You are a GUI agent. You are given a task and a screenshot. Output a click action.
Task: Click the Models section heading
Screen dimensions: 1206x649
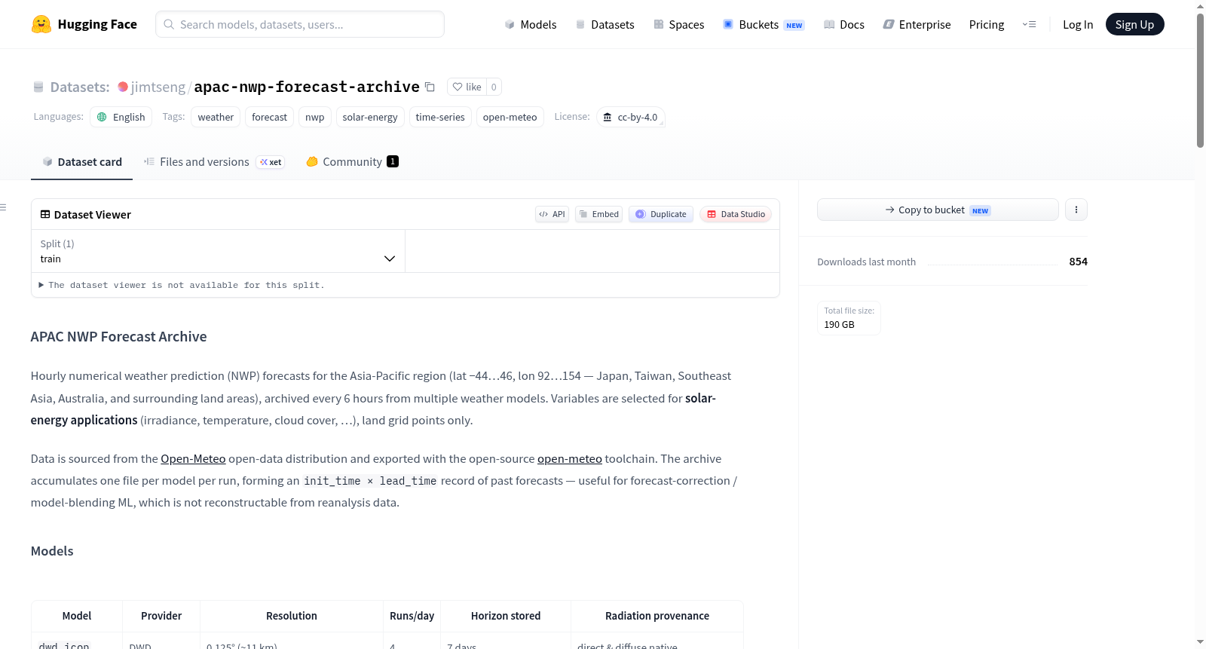52,551
